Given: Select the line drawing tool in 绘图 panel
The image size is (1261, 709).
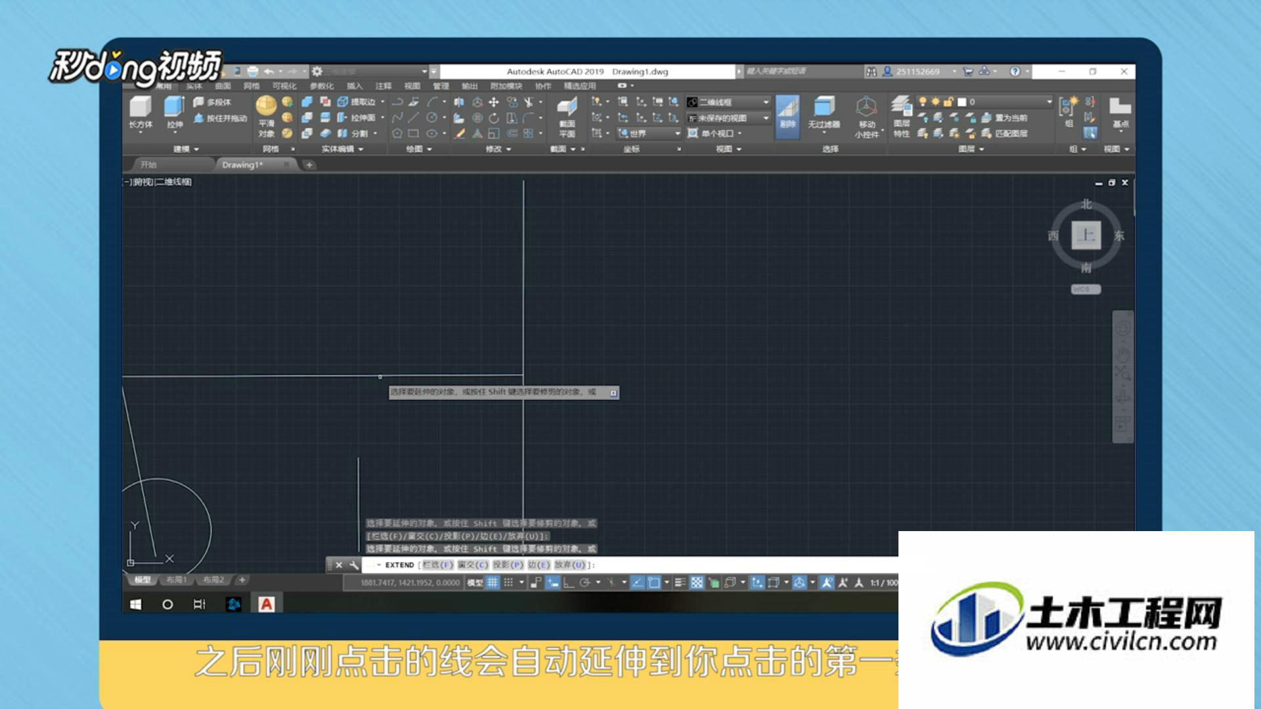Looking at the screenshot, I should click(x=413, y=118).
